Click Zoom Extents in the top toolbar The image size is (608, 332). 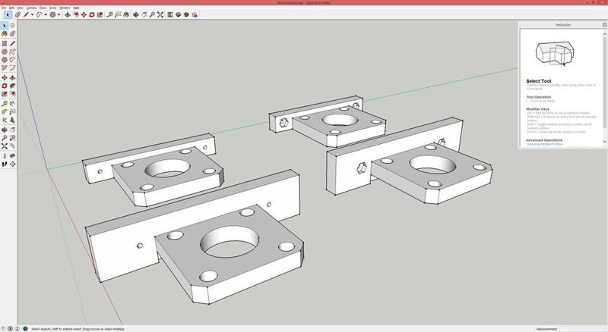160,14
